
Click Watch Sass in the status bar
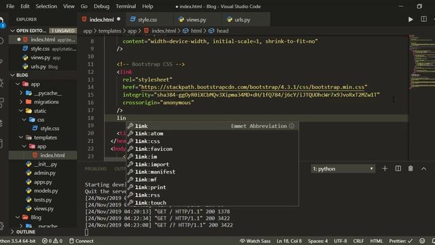click(256, 241)
